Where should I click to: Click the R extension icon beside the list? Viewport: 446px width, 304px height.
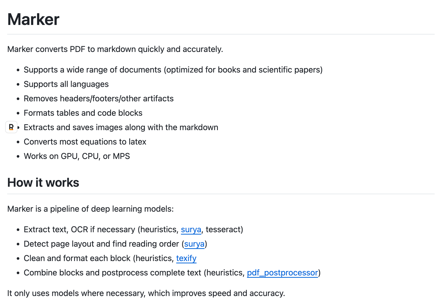click(x=11, y=127)
